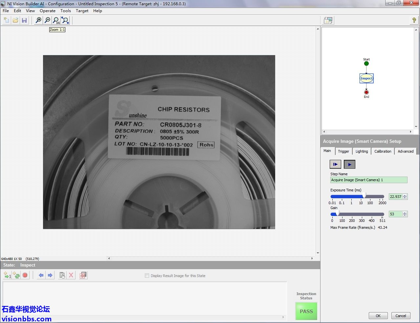The height and width of the screenshot is (323, 420).
Task: Click the red X delete step icon
Action: (71, 275)
